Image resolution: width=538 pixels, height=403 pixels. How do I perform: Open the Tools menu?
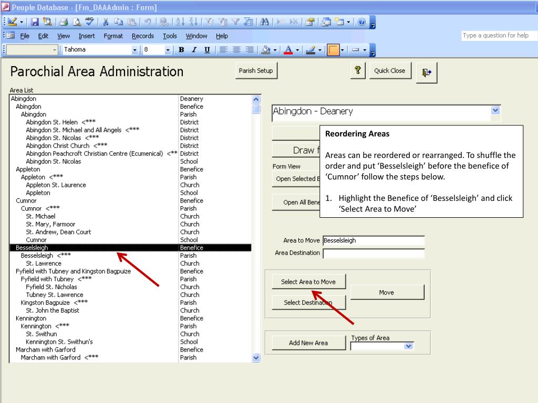170,36
